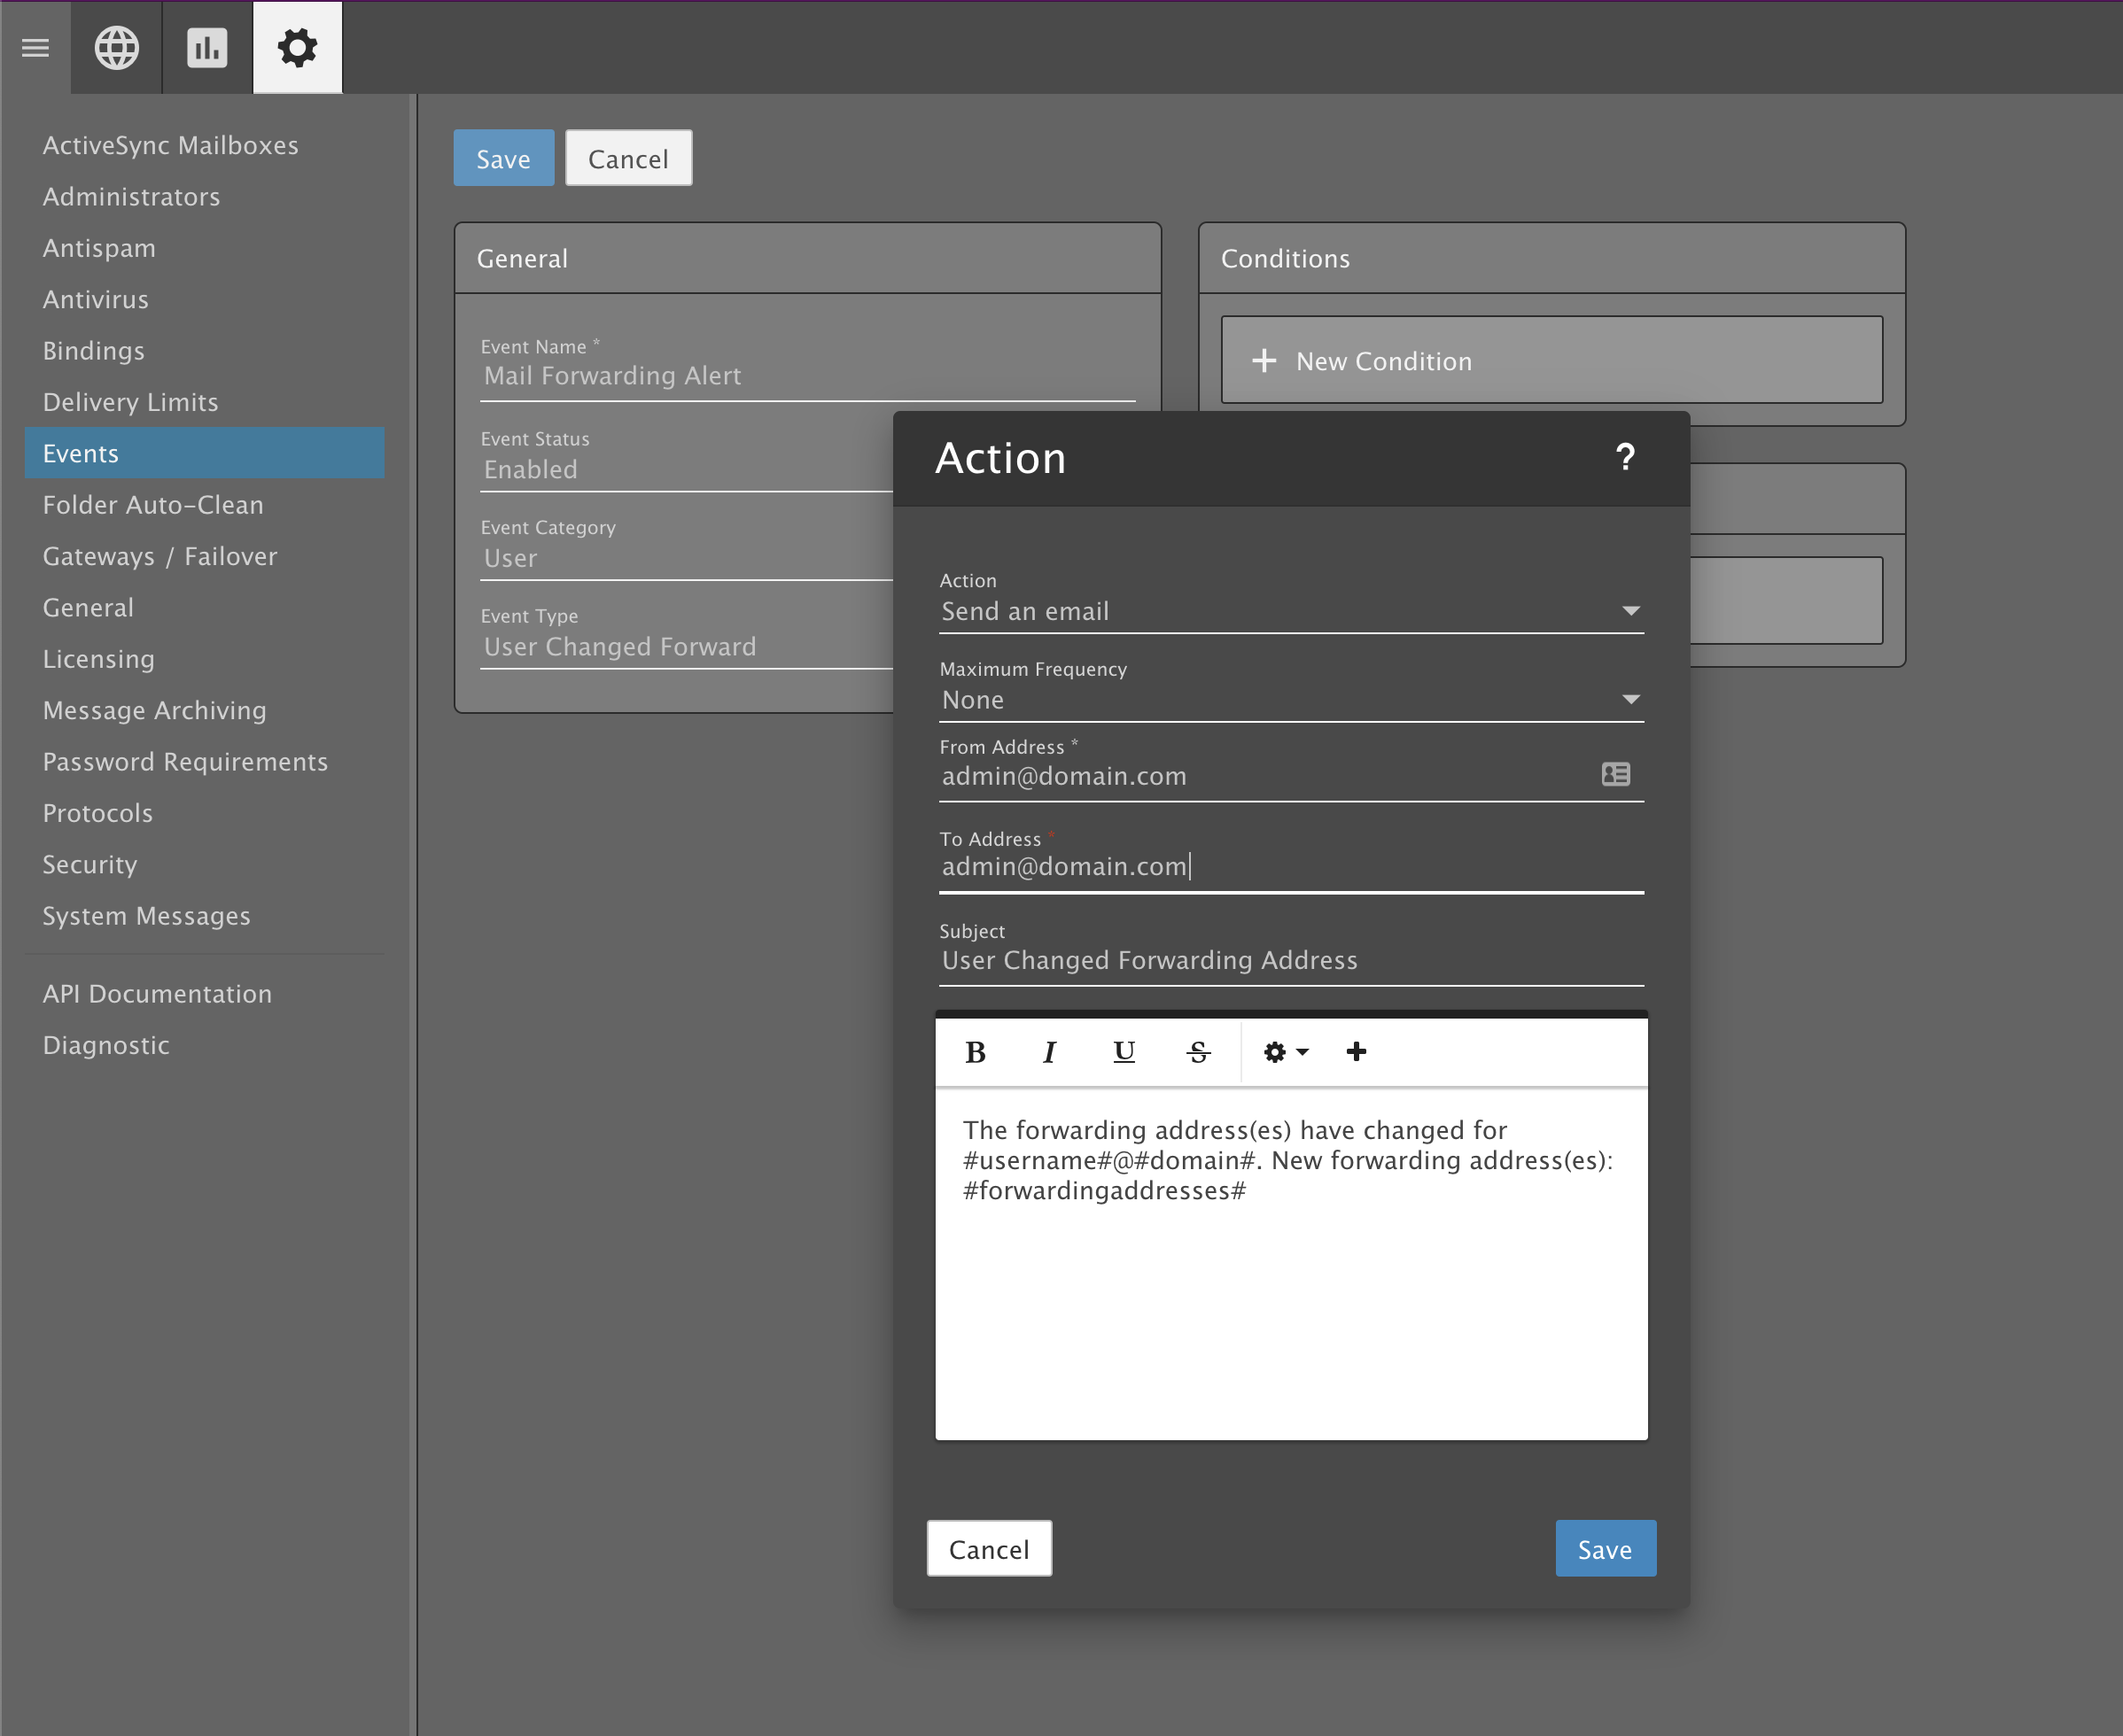Click the contact card icon in From Address
The image size is (2123, 1736).
point(1614,774)
